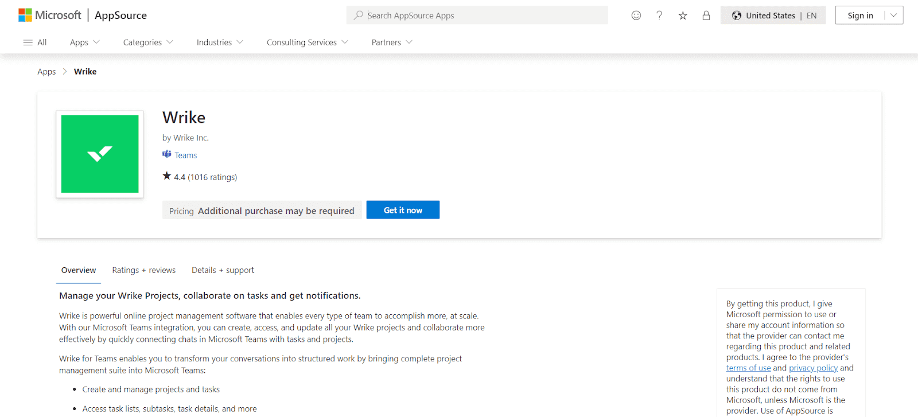The image size is (918, 417).
Task: Click the Search AppSource Apps field
Action: point(482,15)
